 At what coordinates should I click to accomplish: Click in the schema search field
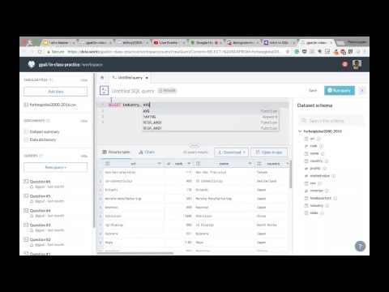tap(331, 121)
